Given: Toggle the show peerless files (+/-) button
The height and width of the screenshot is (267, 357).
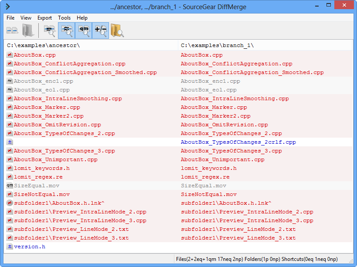Looking at the screenshot, I should click(x=101, y=31).
